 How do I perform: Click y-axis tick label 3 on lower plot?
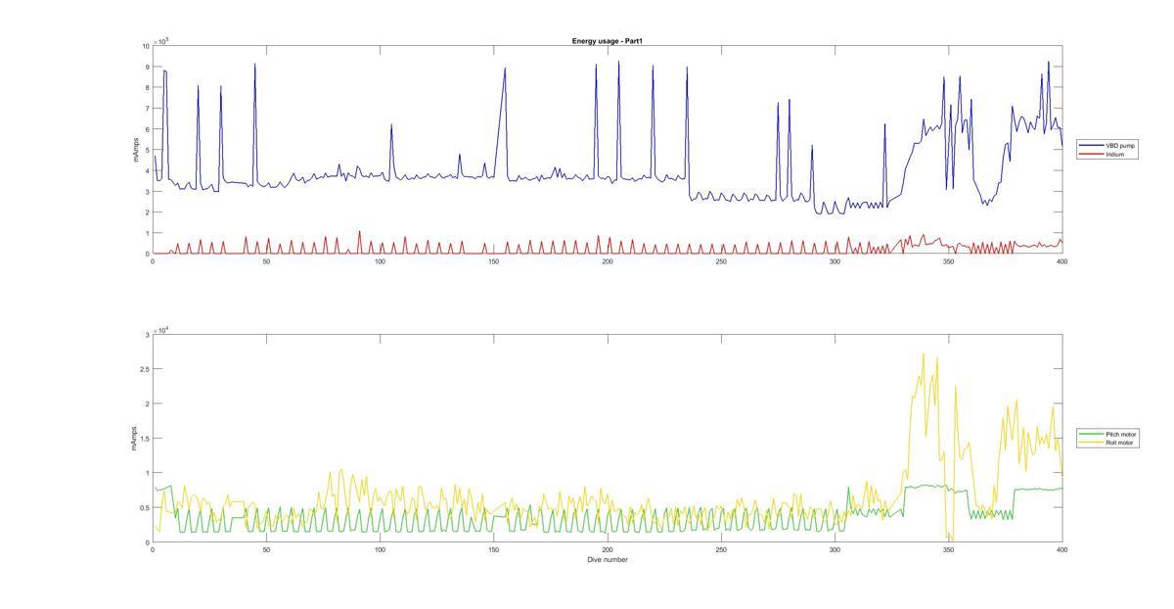click(x=148, y=335)
